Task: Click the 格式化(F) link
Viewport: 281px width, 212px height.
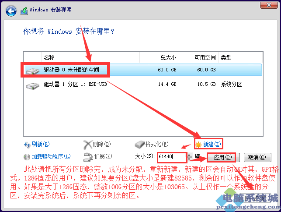Action: (157, 144)
